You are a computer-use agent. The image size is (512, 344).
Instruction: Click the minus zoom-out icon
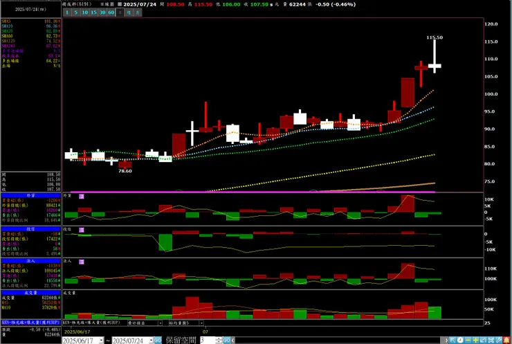(468, 340)
